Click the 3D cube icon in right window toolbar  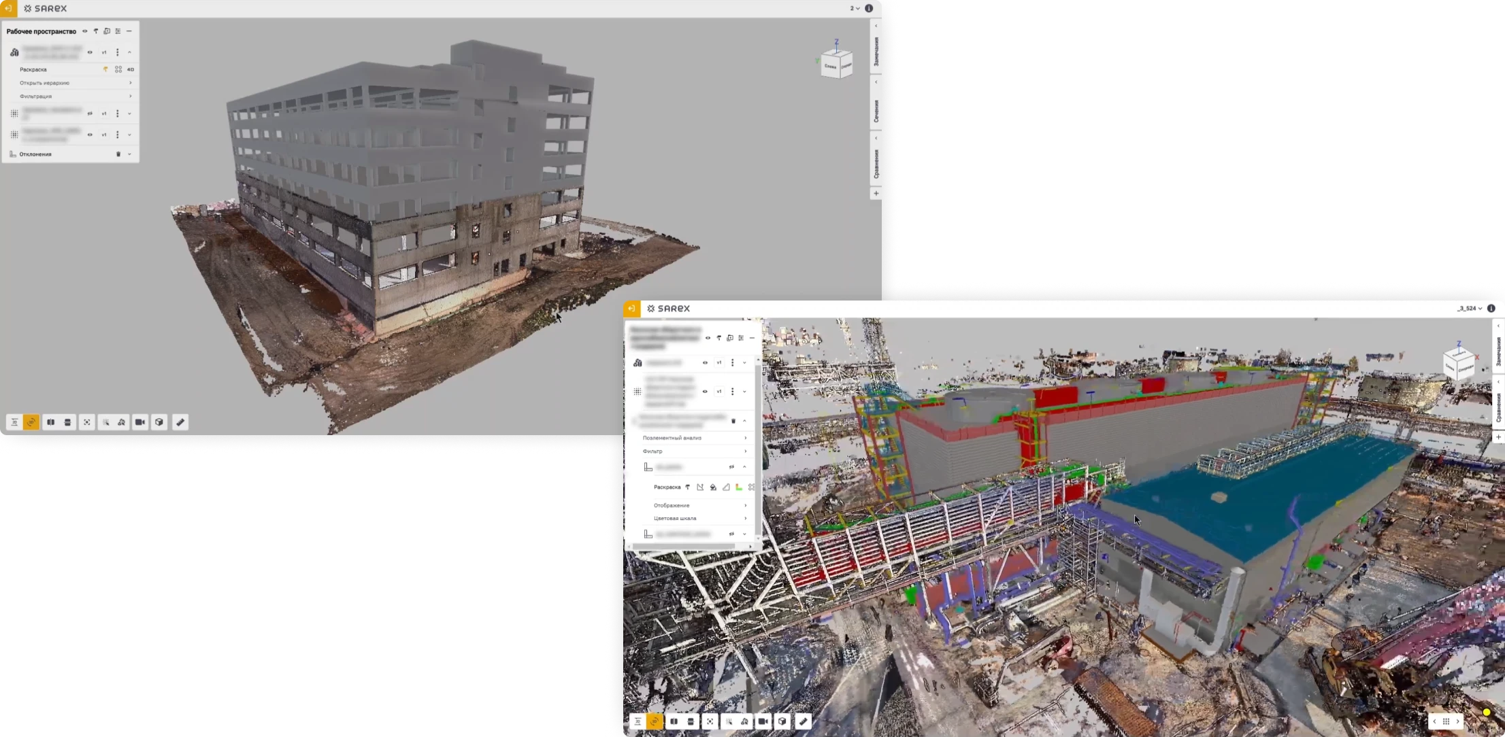[x=782, y=721]
